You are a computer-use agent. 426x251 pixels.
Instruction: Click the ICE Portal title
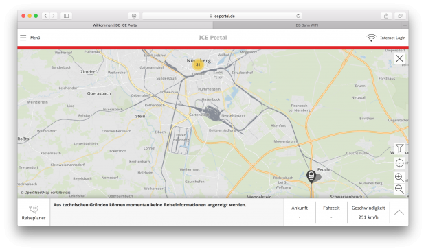[x=213, y=38]
